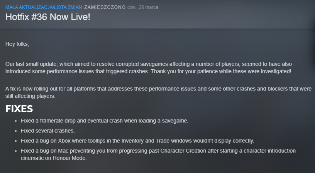Click the word cinematic in the last fix
The width and height of the screenshot is (315, 173).
[x=34, y=158]
